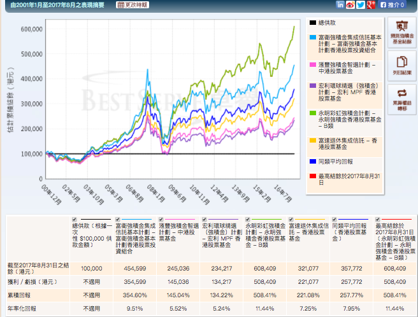Click red 最高結餘 legend swatch
The width and height of the screenshot is (418, 317).
313,176
